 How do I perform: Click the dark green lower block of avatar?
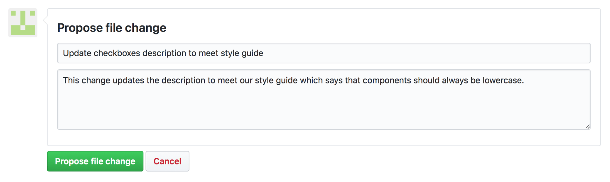pyautogui.click(x=23, y=31)
